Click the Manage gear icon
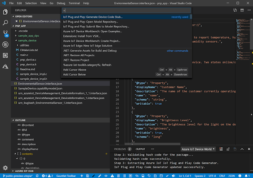This screenshot has height=178, width=253. (6, 167)
